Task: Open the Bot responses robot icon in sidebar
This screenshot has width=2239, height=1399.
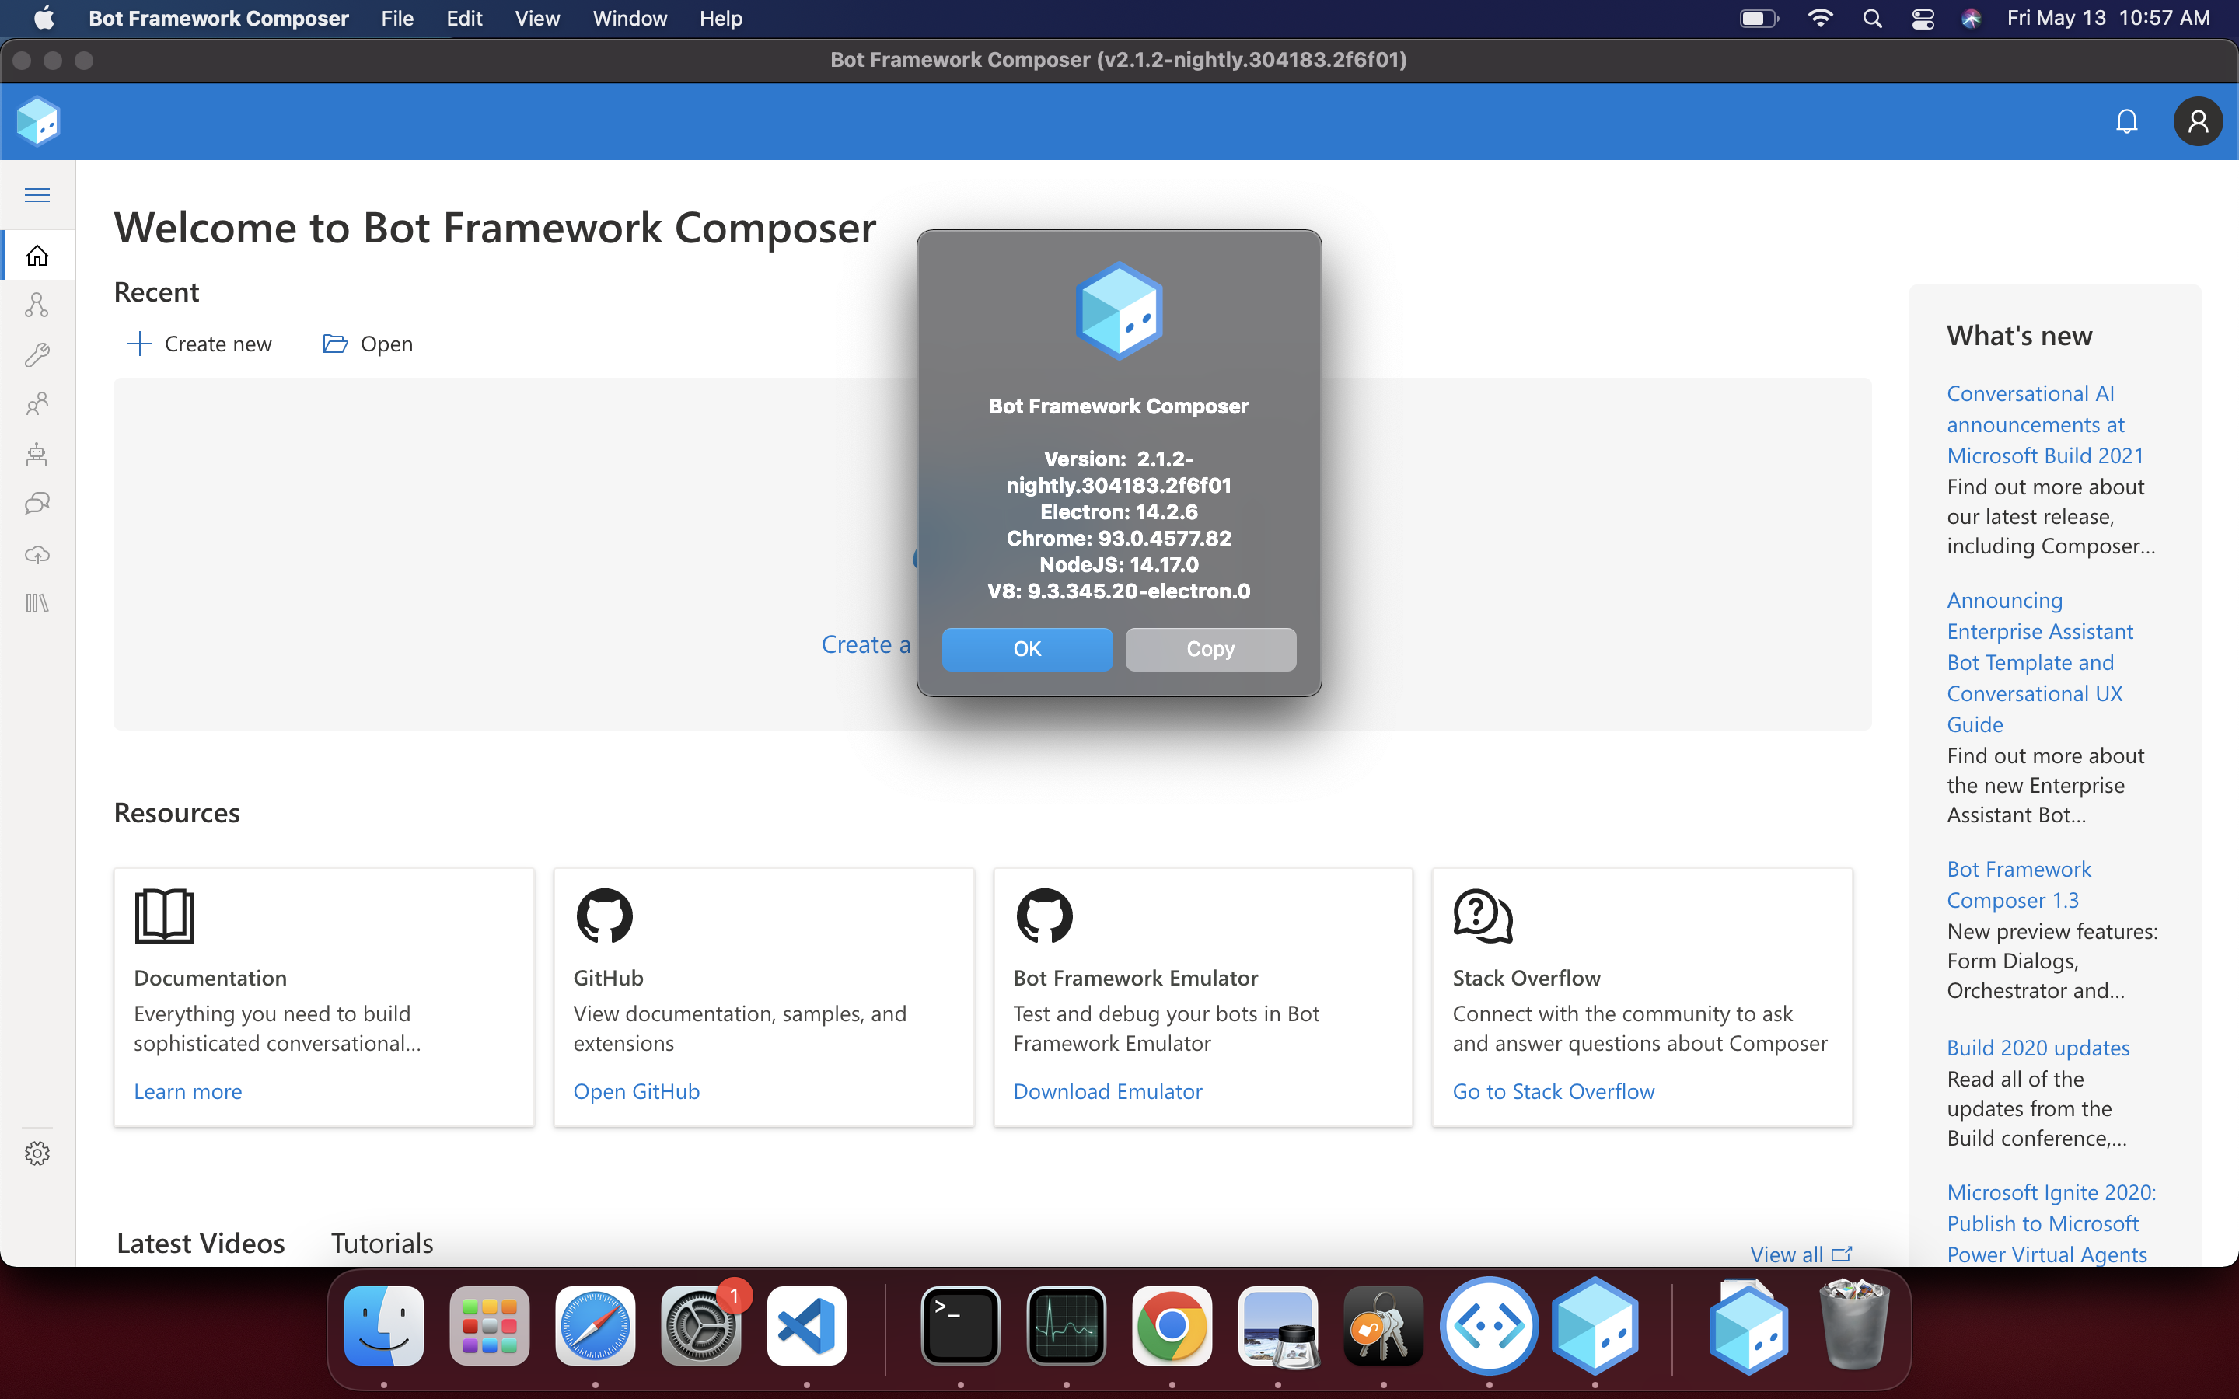Action: (x=37, y=455)
